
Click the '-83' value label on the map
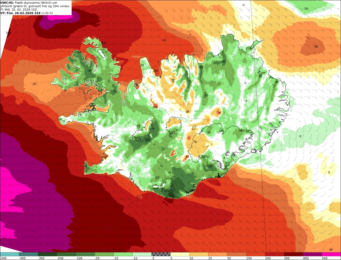[224, 61]
